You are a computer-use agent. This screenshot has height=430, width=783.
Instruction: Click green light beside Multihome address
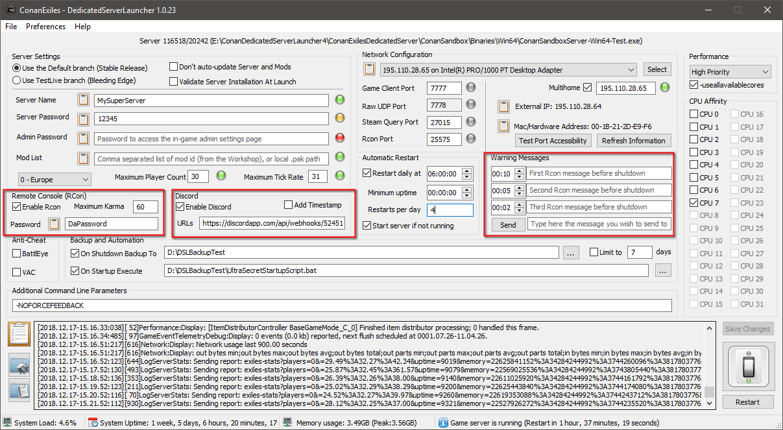coord(665,88)
